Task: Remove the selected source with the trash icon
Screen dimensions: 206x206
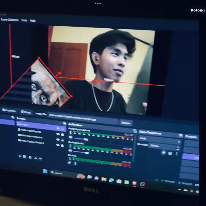Action: coord(25,157)
